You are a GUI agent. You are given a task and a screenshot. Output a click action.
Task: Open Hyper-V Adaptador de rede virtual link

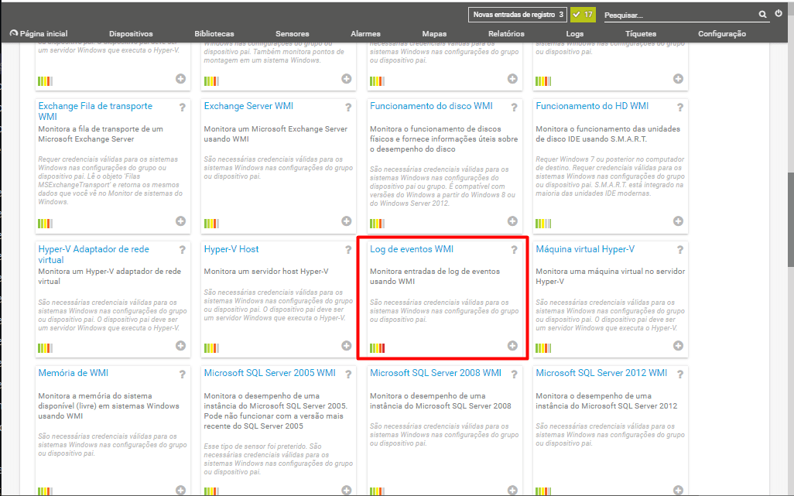[x=94, y=254]
